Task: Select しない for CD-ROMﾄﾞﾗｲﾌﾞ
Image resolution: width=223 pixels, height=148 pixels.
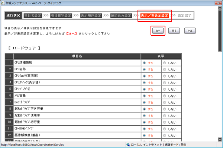Action: click(x=165, y=129)
